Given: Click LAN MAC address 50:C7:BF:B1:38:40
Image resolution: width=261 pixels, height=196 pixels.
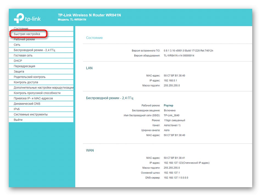Looking at the screenshot, I should tap(174, 75).
